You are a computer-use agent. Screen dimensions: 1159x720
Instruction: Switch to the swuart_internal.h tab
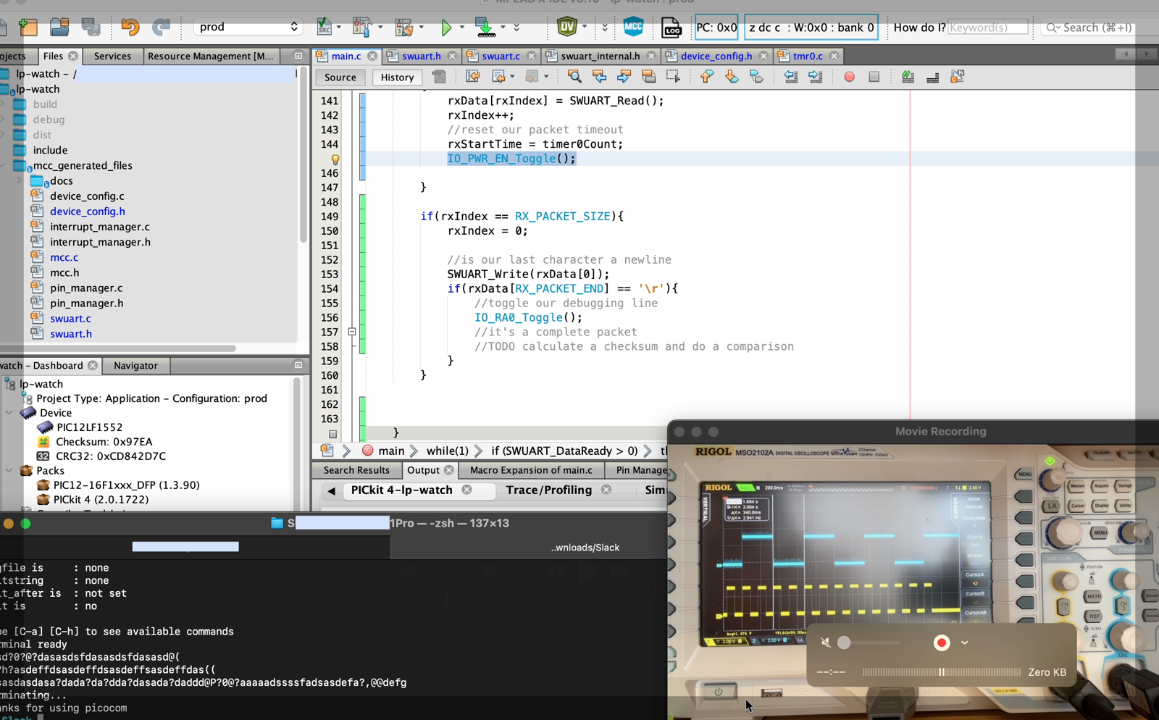[x=600, y=56]
